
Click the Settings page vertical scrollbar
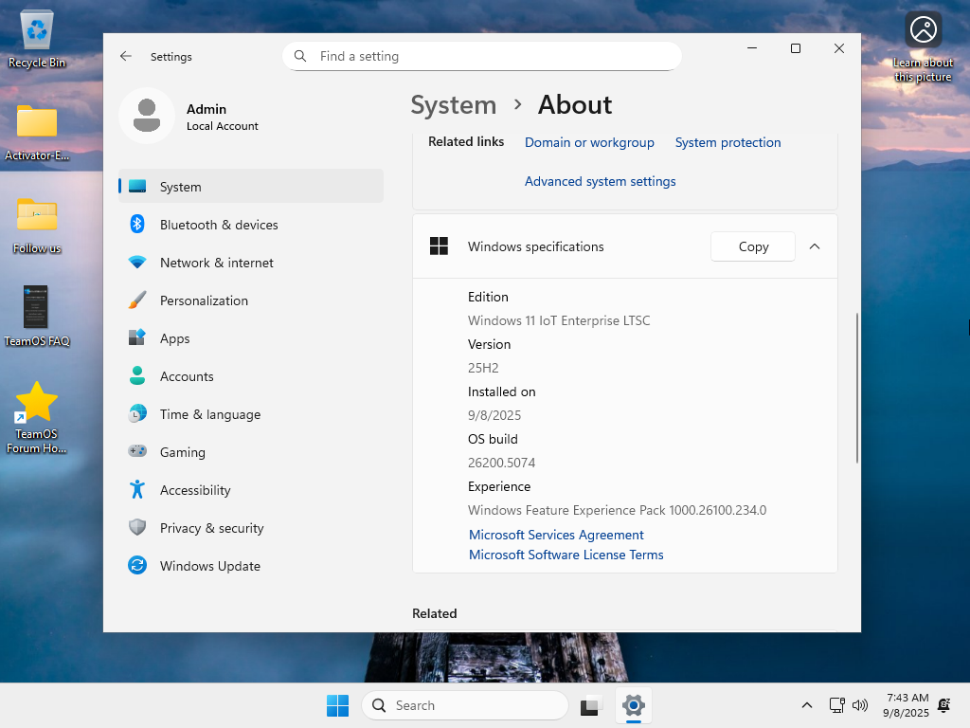point(856,388)
